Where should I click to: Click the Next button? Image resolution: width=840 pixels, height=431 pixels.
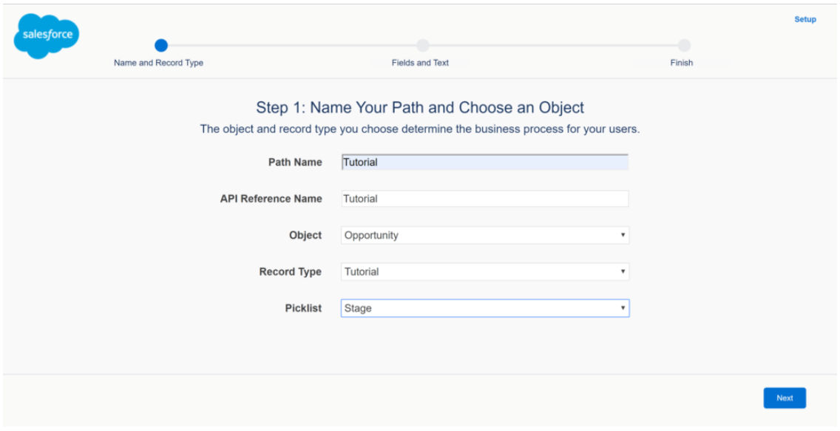[785, 398]
